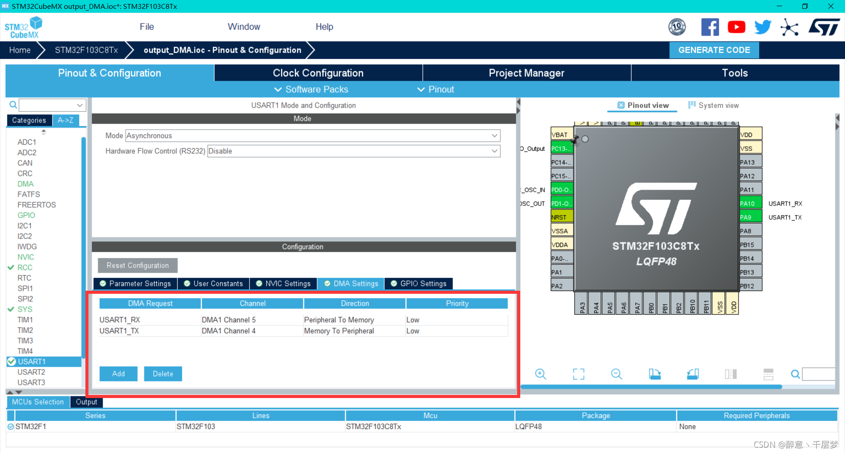
Task: Switch to System view
Action: point(713,106)
